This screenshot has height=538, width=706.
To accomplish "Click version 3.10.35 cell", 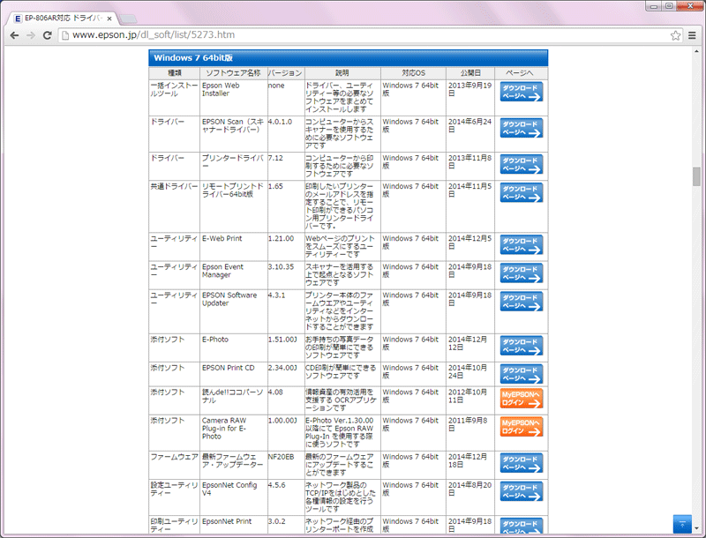I will click(x=285, y=275).
